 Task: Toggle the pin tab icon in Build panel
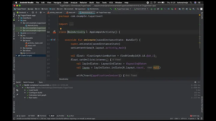click(17, 95)
